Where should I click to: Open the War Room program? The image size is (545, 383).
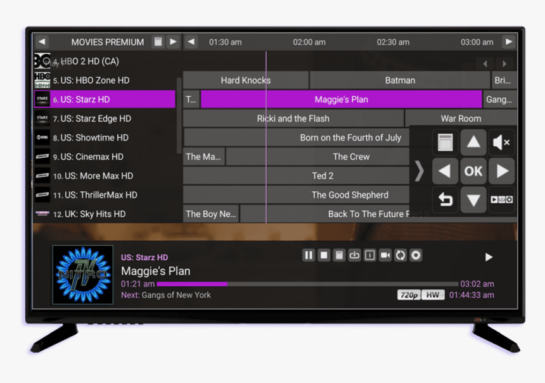click(x=461, y=118)
